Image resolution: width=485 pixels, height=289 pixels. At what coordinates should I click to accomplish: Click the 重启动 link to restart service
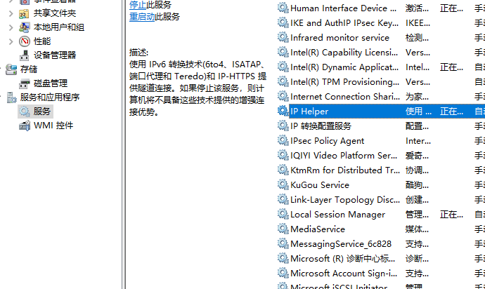coord(142,16)
